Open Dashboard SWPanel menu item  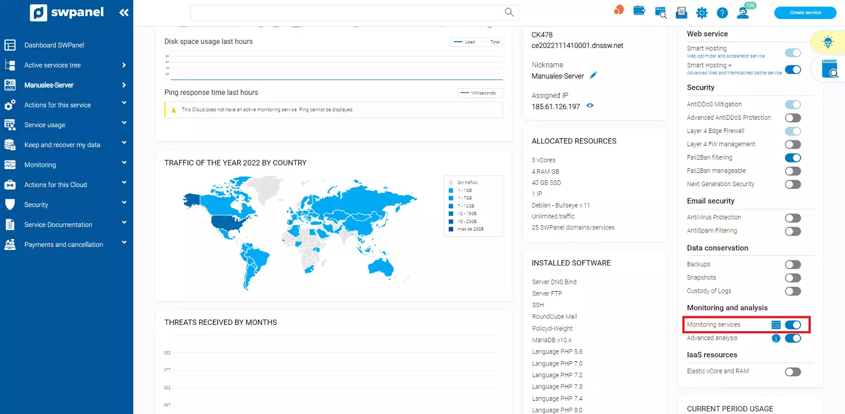(54, 45)
